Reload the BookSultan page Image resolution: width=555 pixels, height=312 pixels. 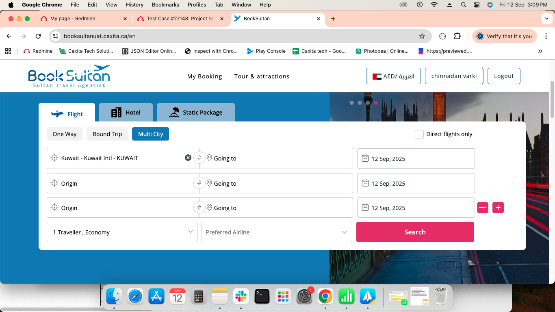tap(38, 36)
